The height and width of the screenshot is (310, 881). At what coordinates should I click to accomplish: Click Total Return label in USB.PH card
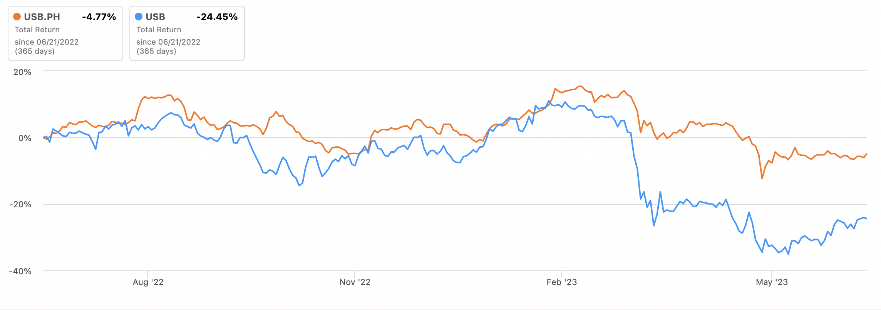[37, 30]
